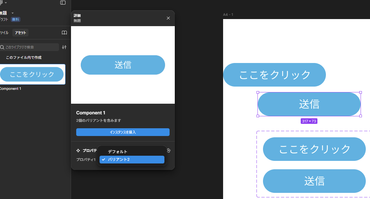Close the 詳細 details popup
Image resolution: width=370 pixels, height=199 pixels.
click(168, 18)
